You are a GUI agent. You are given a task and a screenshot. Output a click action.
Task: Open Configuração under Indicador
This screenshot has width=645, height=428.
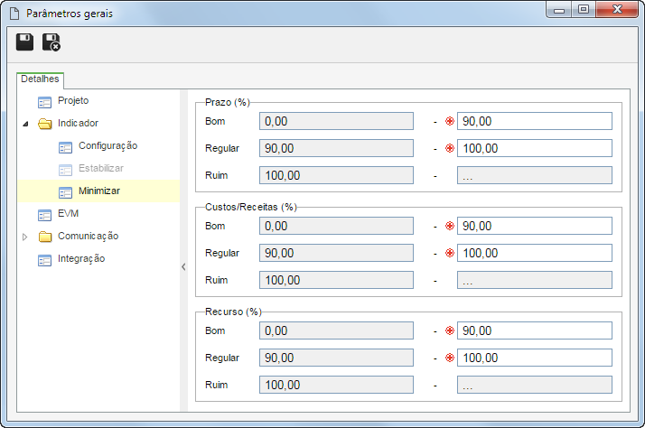(x=107, y=146)
